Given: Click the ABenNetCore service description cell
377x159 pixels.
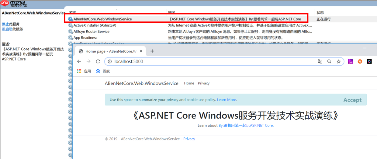Looking at the screenshot, I should pyautogui.click(x=235, y=19).
